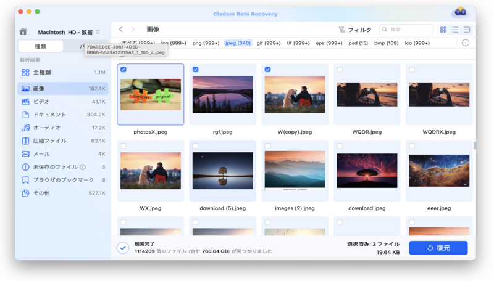Screen dimensions: 494x281
Task: Switch to the 種類 tab
Action: (40, 46)
